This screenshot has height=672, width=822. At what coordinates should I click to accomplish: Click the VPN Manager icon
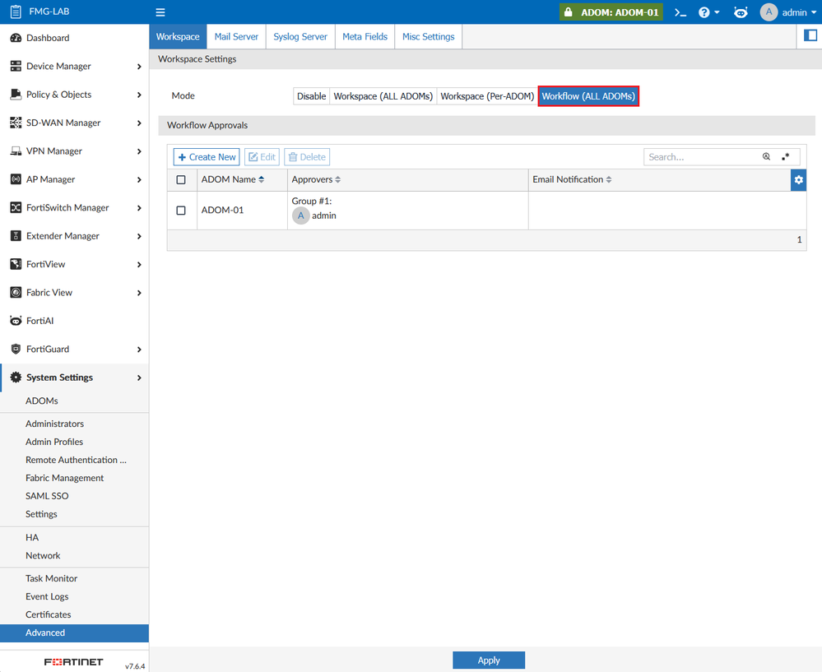tap(16, 151)
